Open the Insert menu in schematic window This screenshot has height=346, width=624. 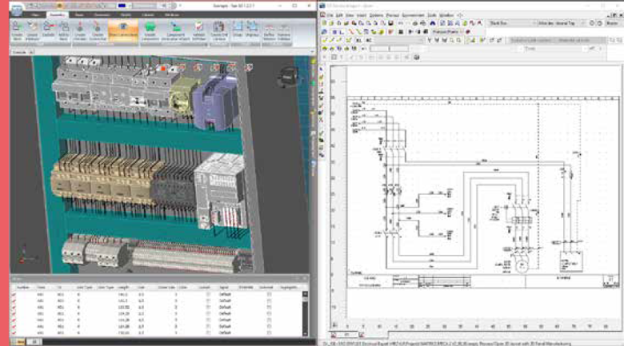[362, 15]
